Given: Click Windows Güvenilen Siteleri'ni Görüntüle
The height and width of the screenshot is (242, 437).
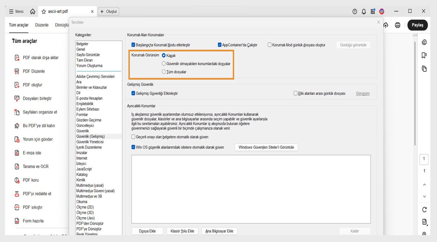Looking at the screenshot, I should (267, 147).
